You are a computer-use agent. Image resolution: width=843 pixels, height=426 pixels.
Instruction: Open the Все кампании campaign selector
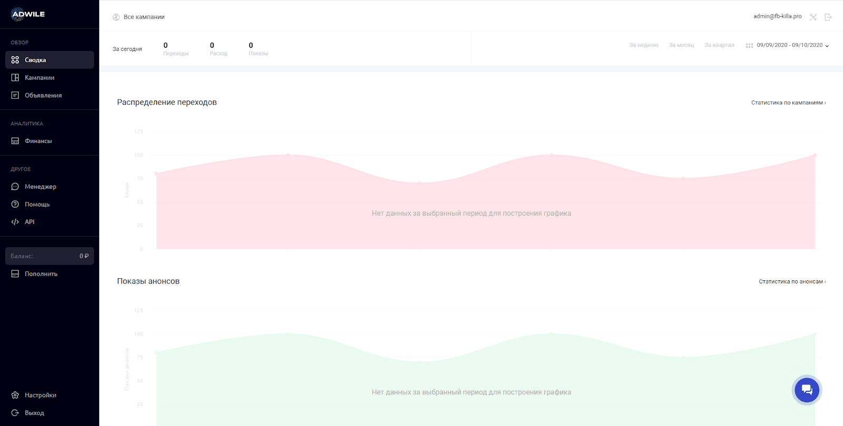(x=144, y=17)
